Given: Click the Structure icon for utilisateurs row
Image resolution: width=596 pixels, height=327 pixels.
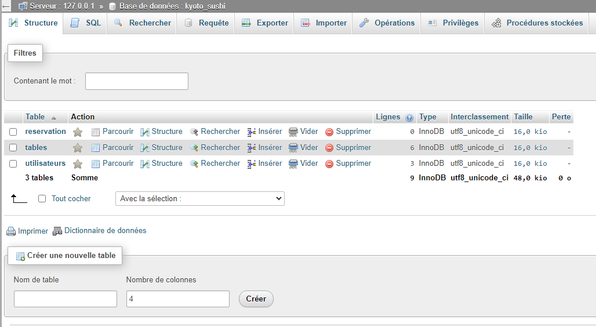Looking at the screenshot, I should (x=145, y=164).
